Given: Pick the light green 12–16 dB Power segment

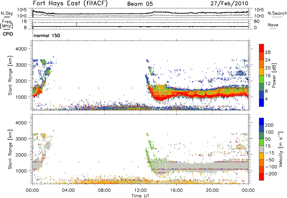Looking at the screenshot, I should pyautogui.click(x=262, y=79).
